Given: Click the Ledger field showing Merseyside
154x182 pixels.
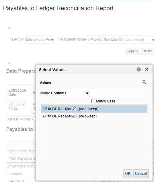Looking at the screenshot, I should [x=38, y=40].
